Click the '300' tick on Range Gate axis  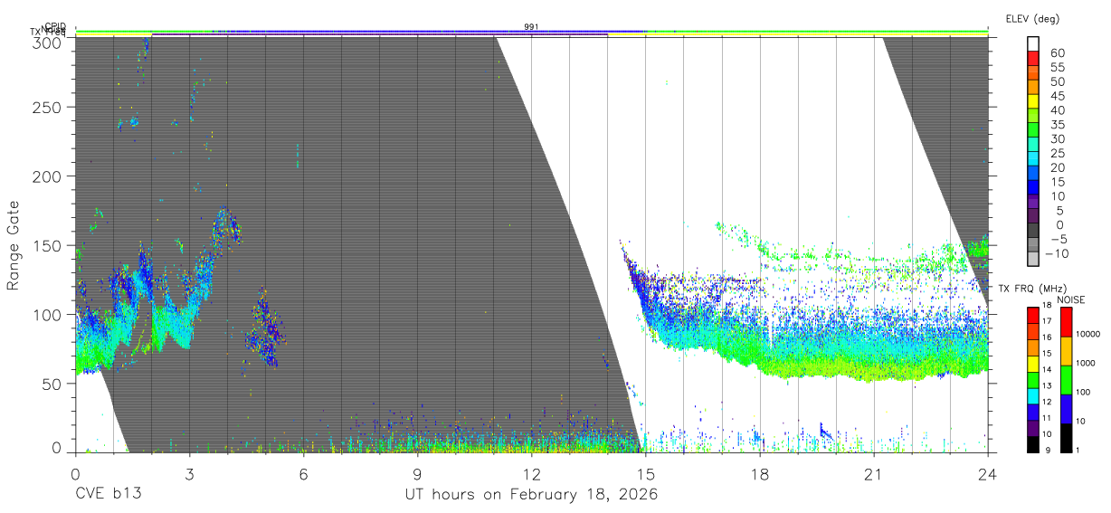coord(47,42)
